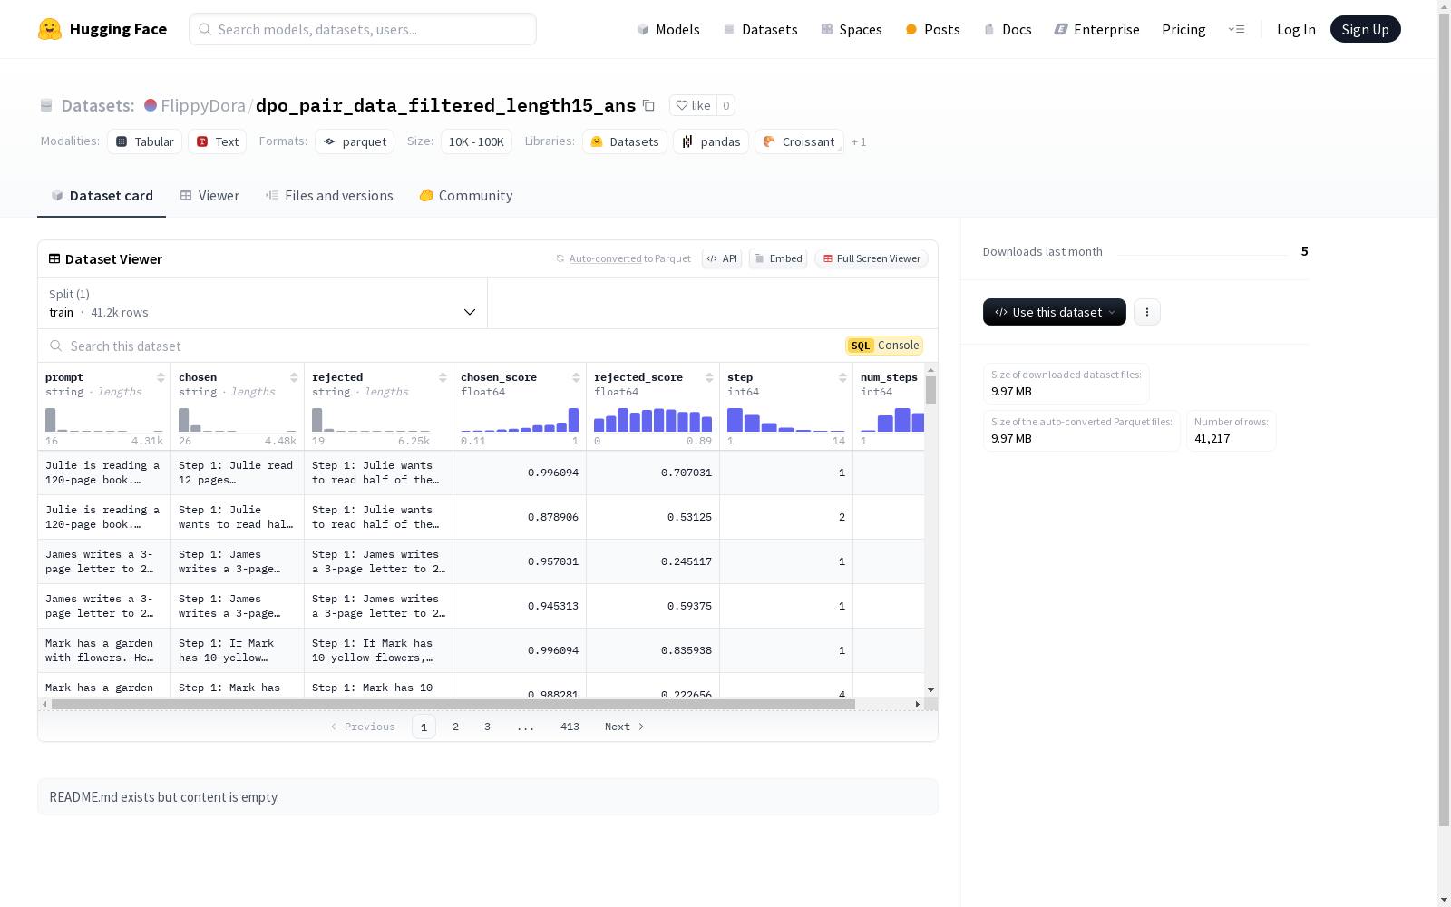Click the Datasets stack icon beside the title
This screenshot has height=907, width=1451.
46,105
